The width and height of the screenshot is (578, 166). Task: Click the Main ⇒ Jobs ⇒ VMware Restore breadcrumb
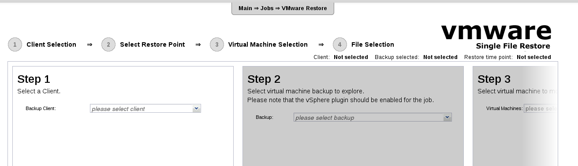click(283, 8)
